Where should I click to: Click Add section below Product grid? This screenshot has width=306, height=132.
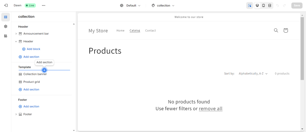(x=29, y=89)
